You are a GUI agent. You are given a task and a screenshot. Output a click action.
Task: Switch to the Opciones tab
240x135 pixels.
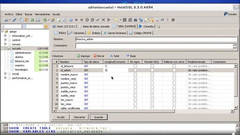(76, 33)
